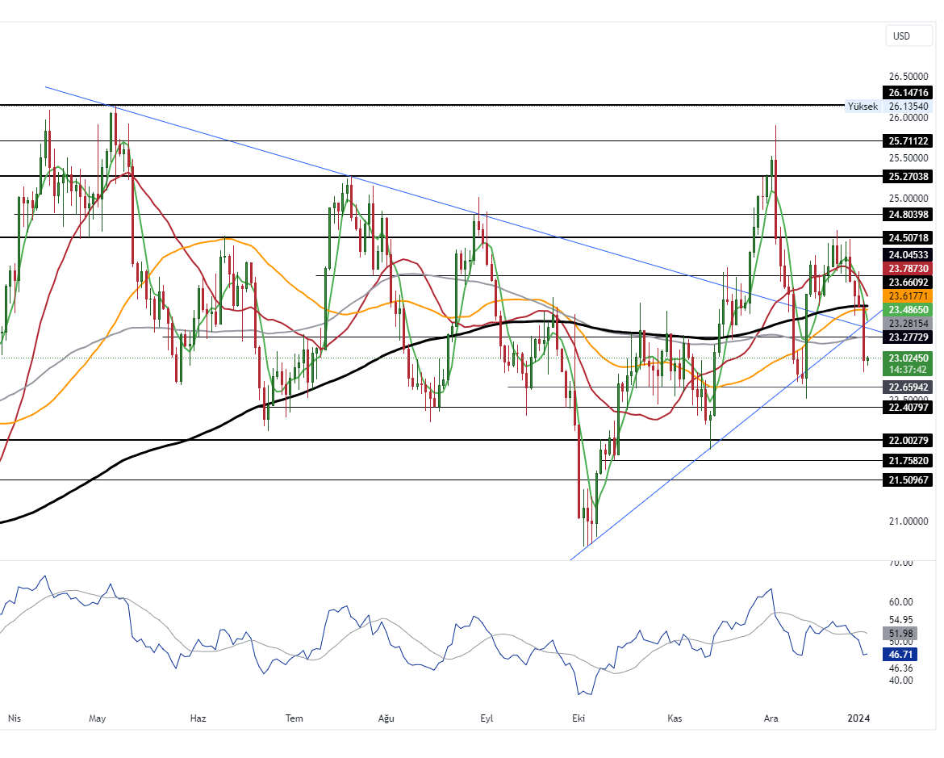
Task: Click the red 23.78730 moving average label
Action: (908, 268)
